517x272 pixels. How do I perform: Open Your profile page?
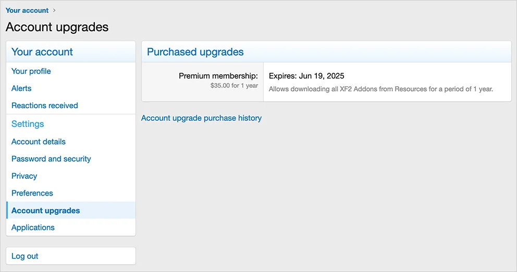31,71
